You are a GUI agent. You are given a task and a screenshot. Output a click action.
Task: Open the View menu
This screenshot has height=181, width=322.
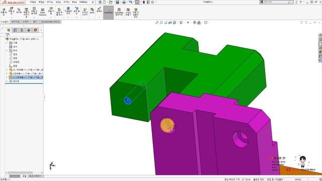point(50,2)
